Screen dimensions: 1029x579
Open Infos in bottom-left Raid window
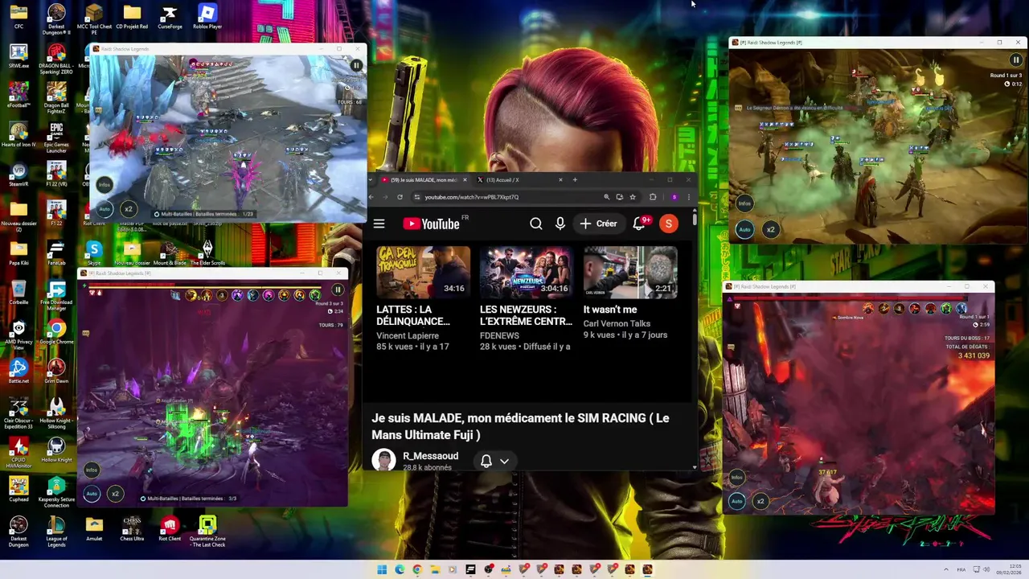pyautogui.click(x=92, y=470)
